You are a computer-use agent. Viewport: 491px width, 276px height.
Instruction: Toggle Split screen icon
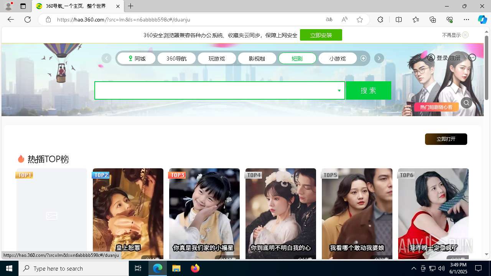click(x=399, y=20)
